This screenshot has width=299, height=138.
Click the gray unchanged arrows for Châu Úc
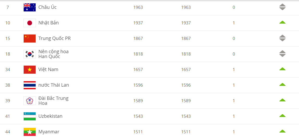[282, 7]
